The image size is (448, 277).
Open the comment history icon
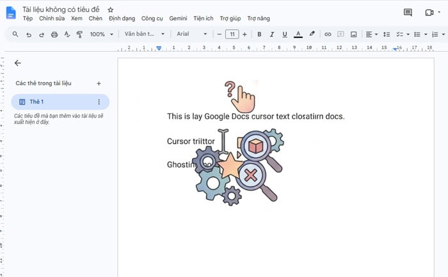pyautogui.click(x=408, y=12)
